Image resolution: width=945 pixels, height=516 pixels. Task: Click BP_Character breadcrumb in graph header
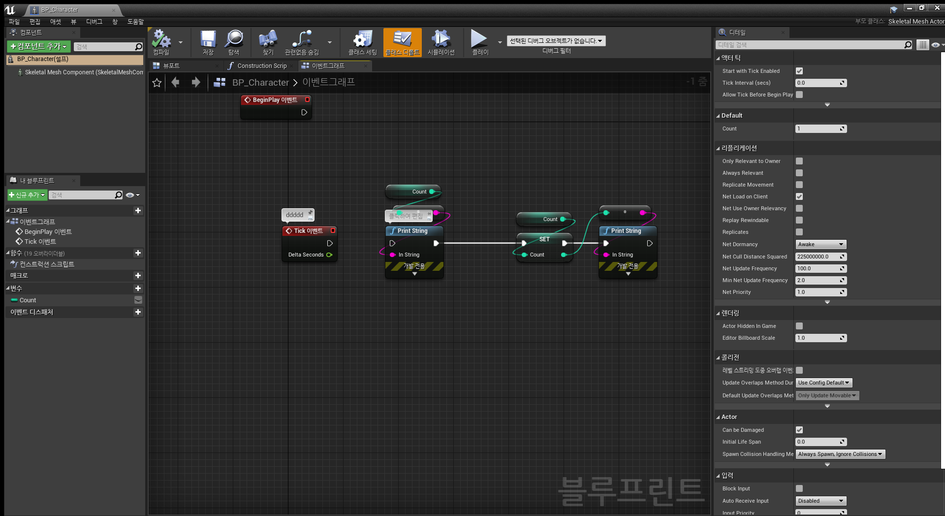260,82
